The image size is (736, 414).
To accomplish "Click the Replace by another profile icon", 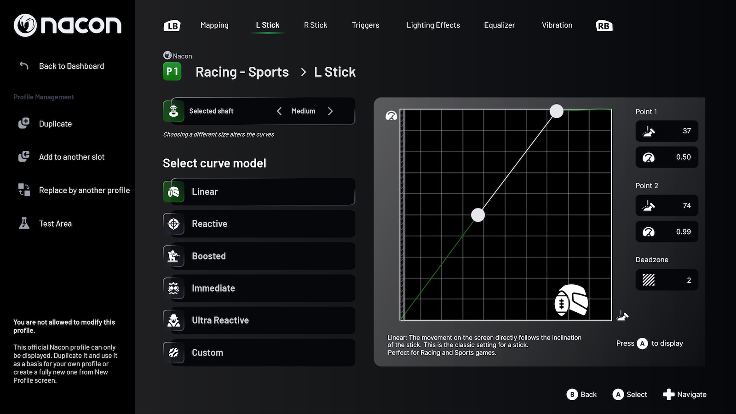I will [24, 190].
